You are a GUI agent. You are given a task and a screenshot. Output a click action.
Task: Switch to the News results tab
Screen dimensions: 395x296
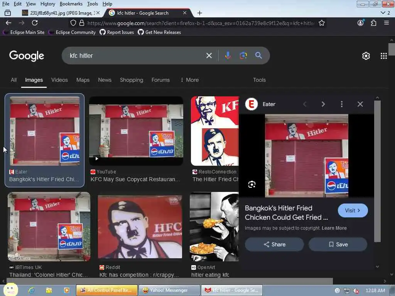(x=105, y=80)
